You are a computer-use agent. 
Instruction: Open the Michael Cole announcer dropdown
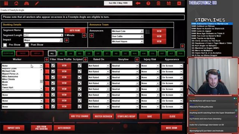(127, 31)
